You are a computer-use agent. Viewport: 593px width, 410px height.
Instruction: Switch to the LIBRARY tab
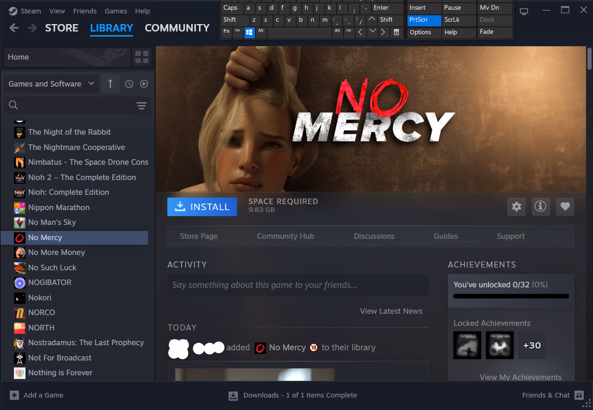click(x=112, y=28)
